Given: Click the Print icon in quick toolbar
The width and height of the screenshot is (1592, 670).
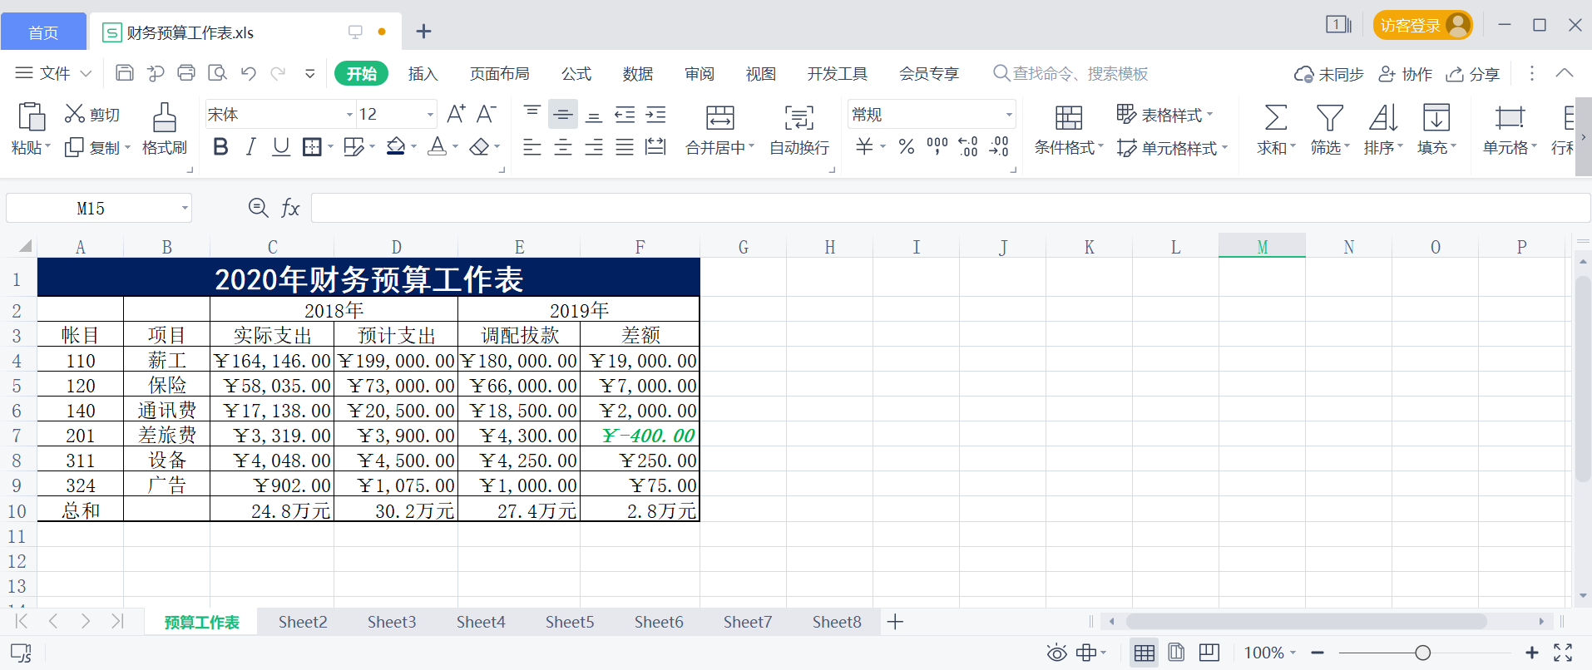Looking at the screenshot, I should [186, 73].
